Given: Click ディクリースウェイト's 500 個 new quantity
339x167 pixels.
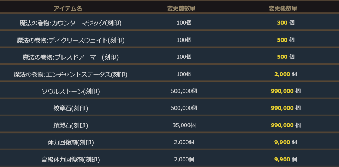Looking at the screenshot, I should (285, 40).
